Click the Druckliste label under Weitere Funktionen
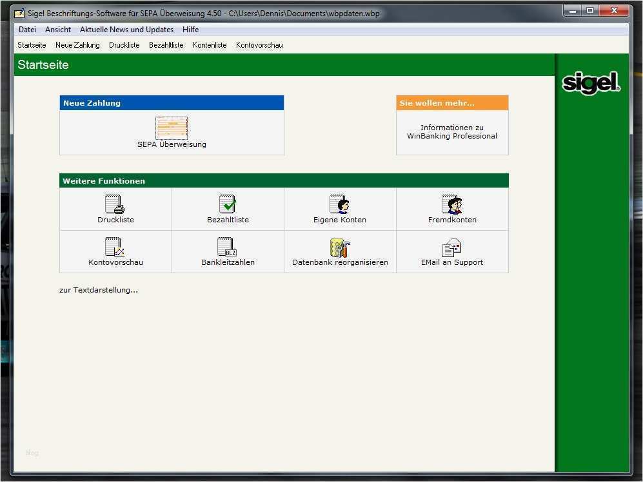The image size is (643, 482). (x=115, y=220)
